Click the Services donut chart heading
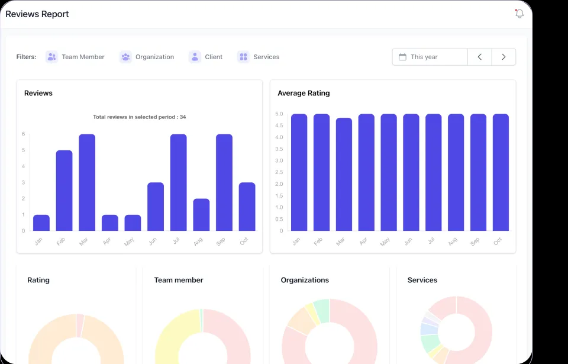This screenshot has width=568, height=364. 422,280
